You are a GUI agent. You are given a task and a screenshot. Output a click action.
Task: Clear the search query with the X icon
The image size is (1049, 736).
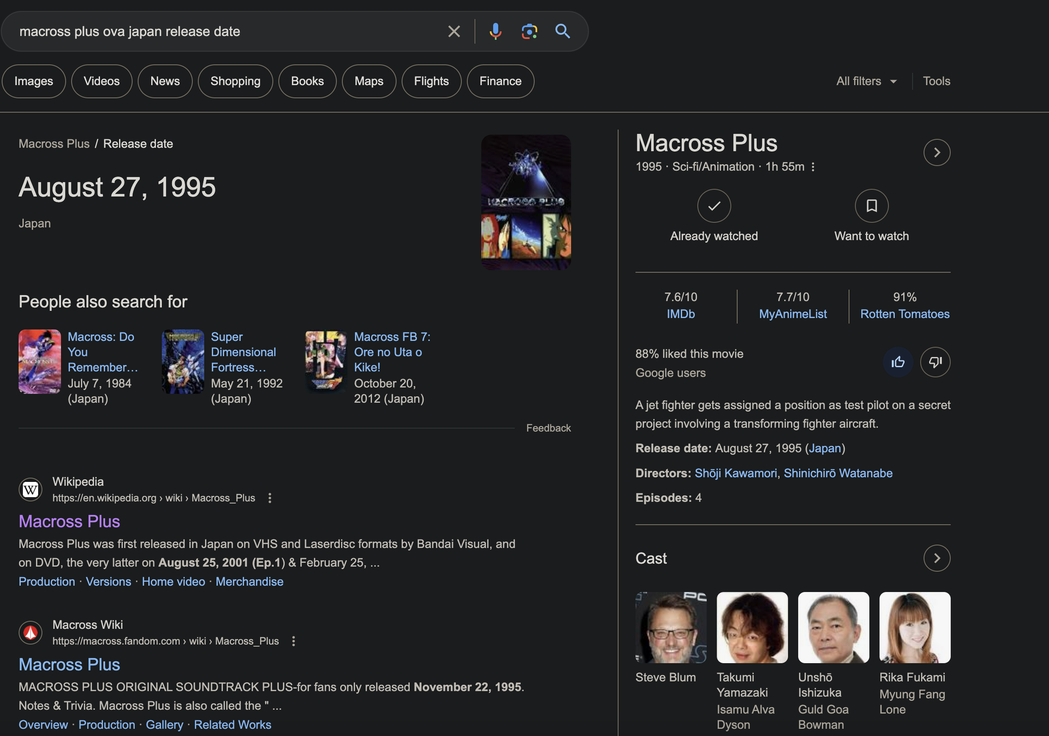454,31
